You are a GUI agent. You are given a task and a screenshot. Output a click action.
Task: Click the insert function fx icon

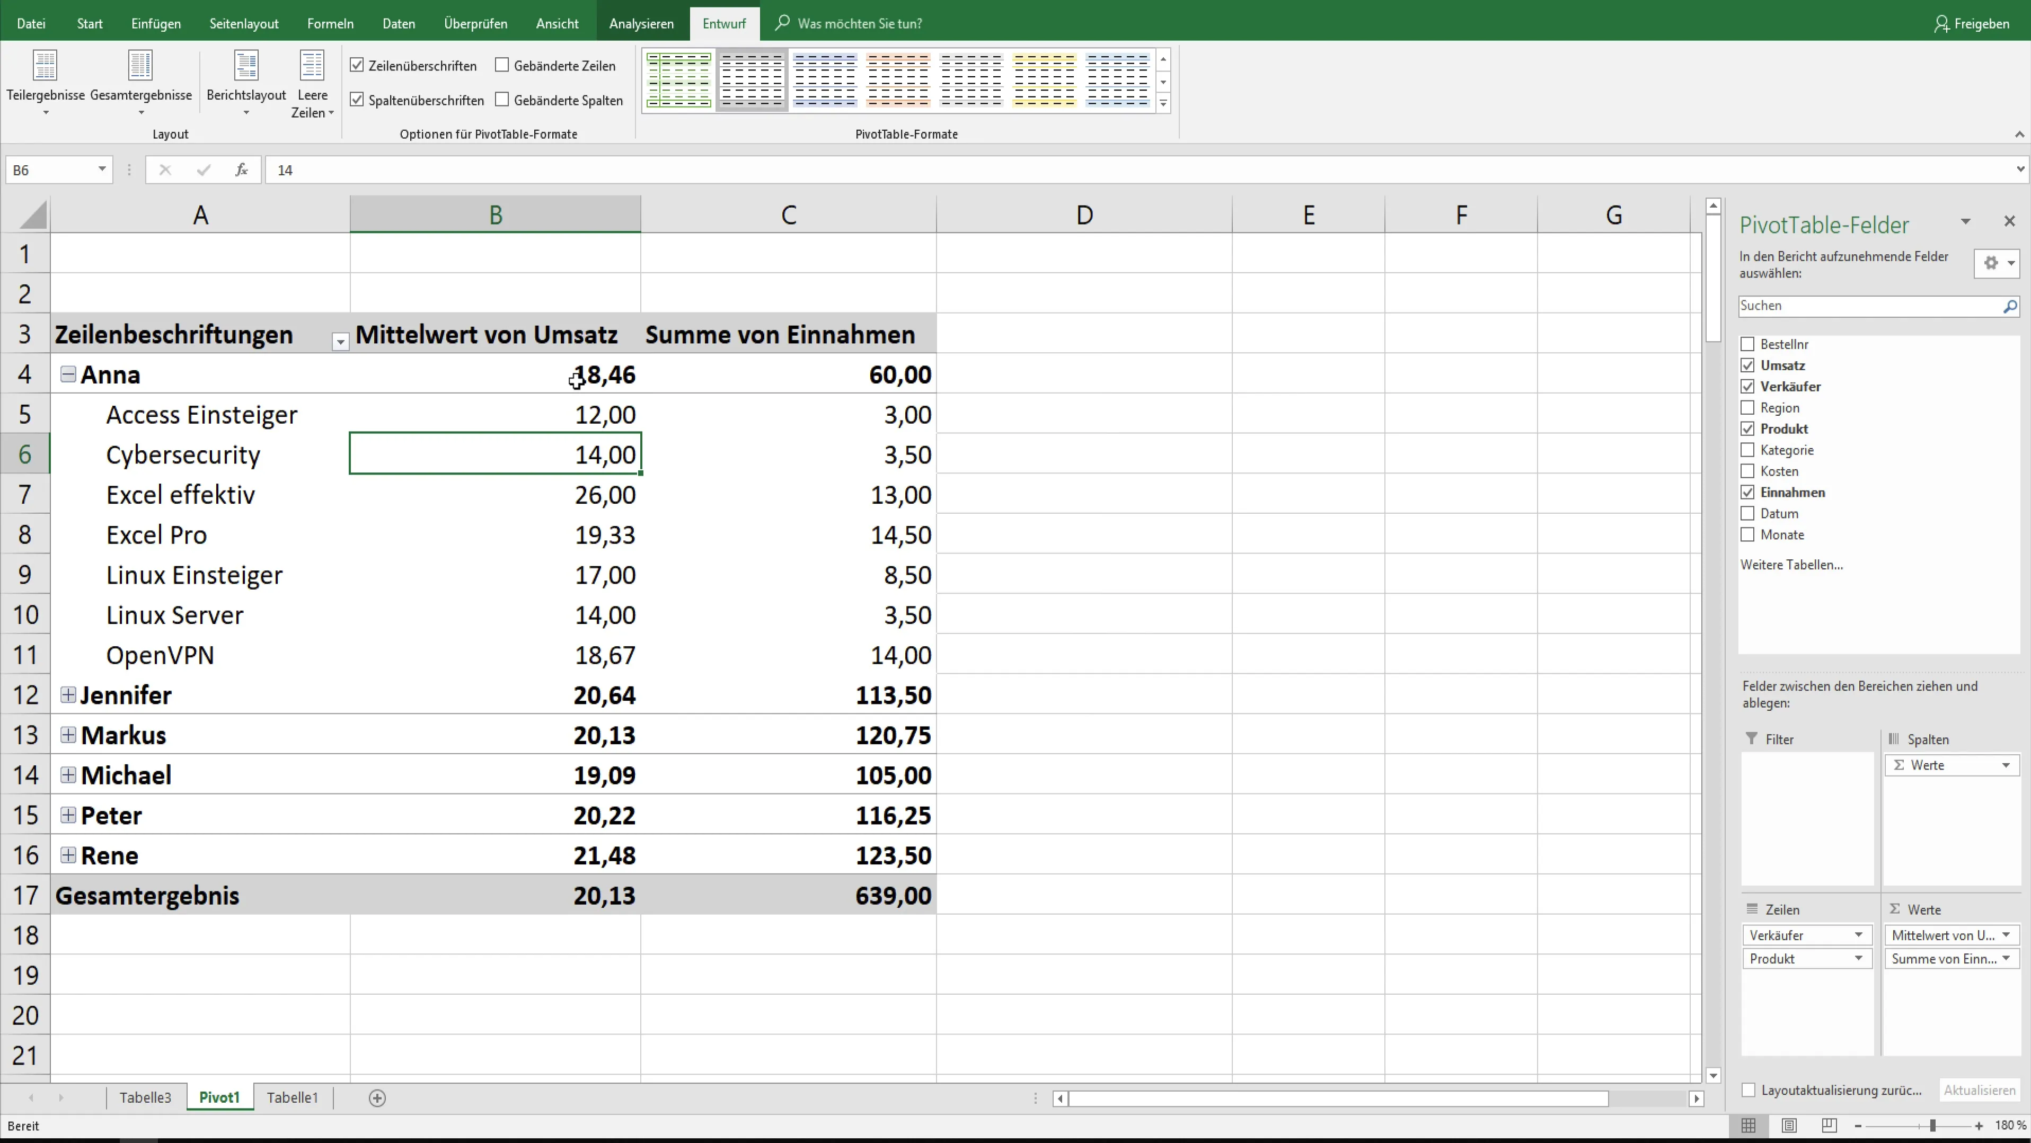pyautogui.click(x=241, y=169)
